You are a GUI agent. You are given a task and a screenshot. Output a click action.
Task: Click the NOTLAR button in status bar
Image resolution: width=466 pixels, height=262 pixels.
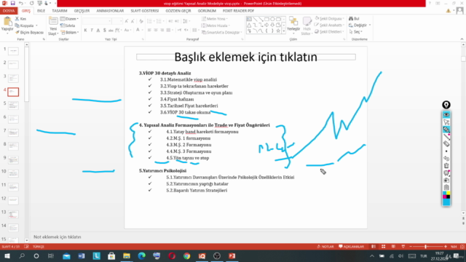tap(325, 247)
